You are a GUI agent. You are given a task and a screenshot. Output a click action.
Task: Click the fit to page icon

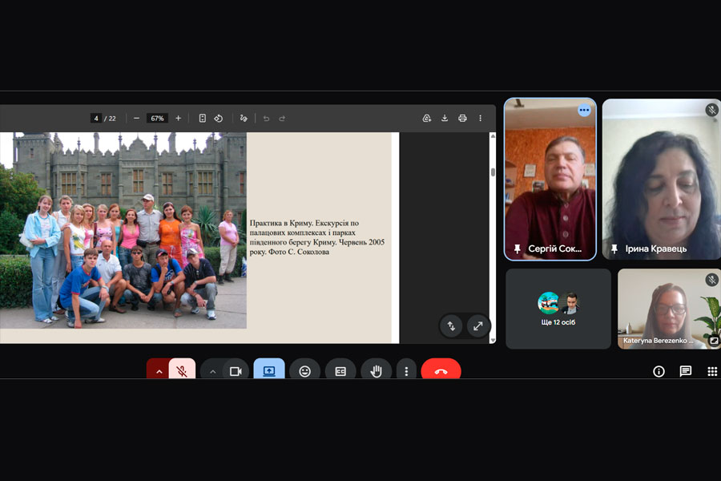click(202, 119)
